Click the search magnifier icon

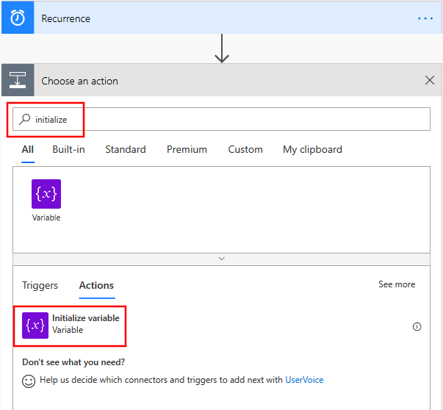tap(25, 119)
